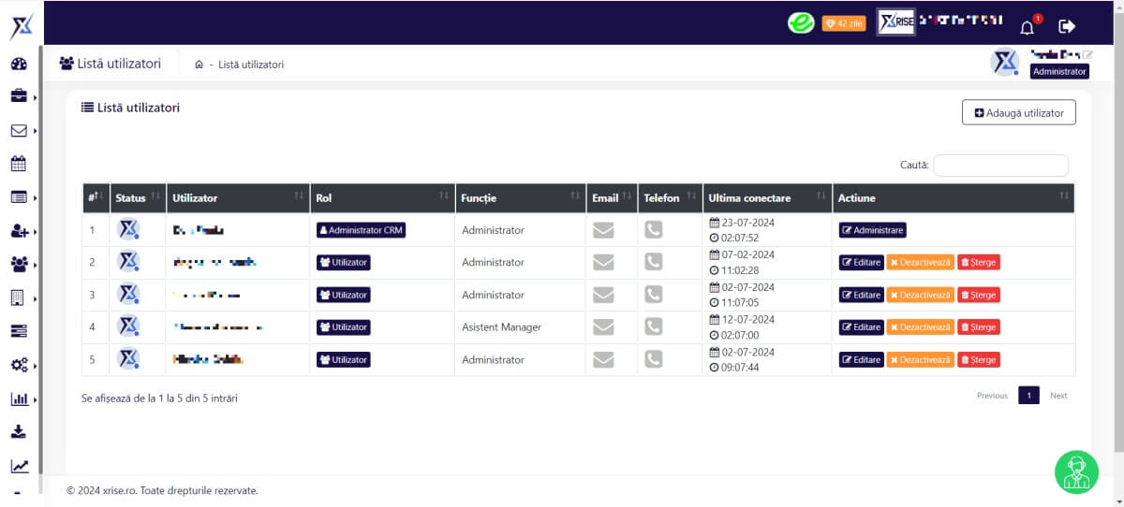Image resolution: width=1124 pixels, height=507 pixels.
Task: Go to home breadcrumb icon
Action: point(199,65)
